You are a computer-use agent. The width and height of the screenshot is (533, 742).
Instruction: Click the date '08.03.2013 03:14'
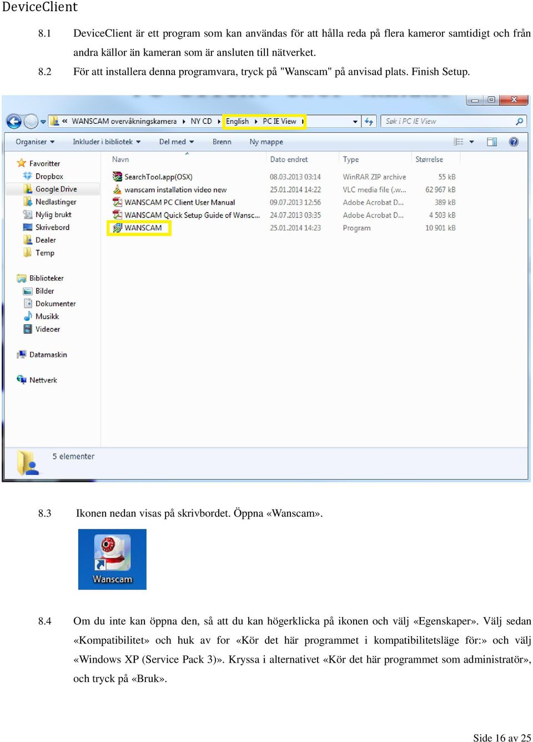(x=295, y=176)
